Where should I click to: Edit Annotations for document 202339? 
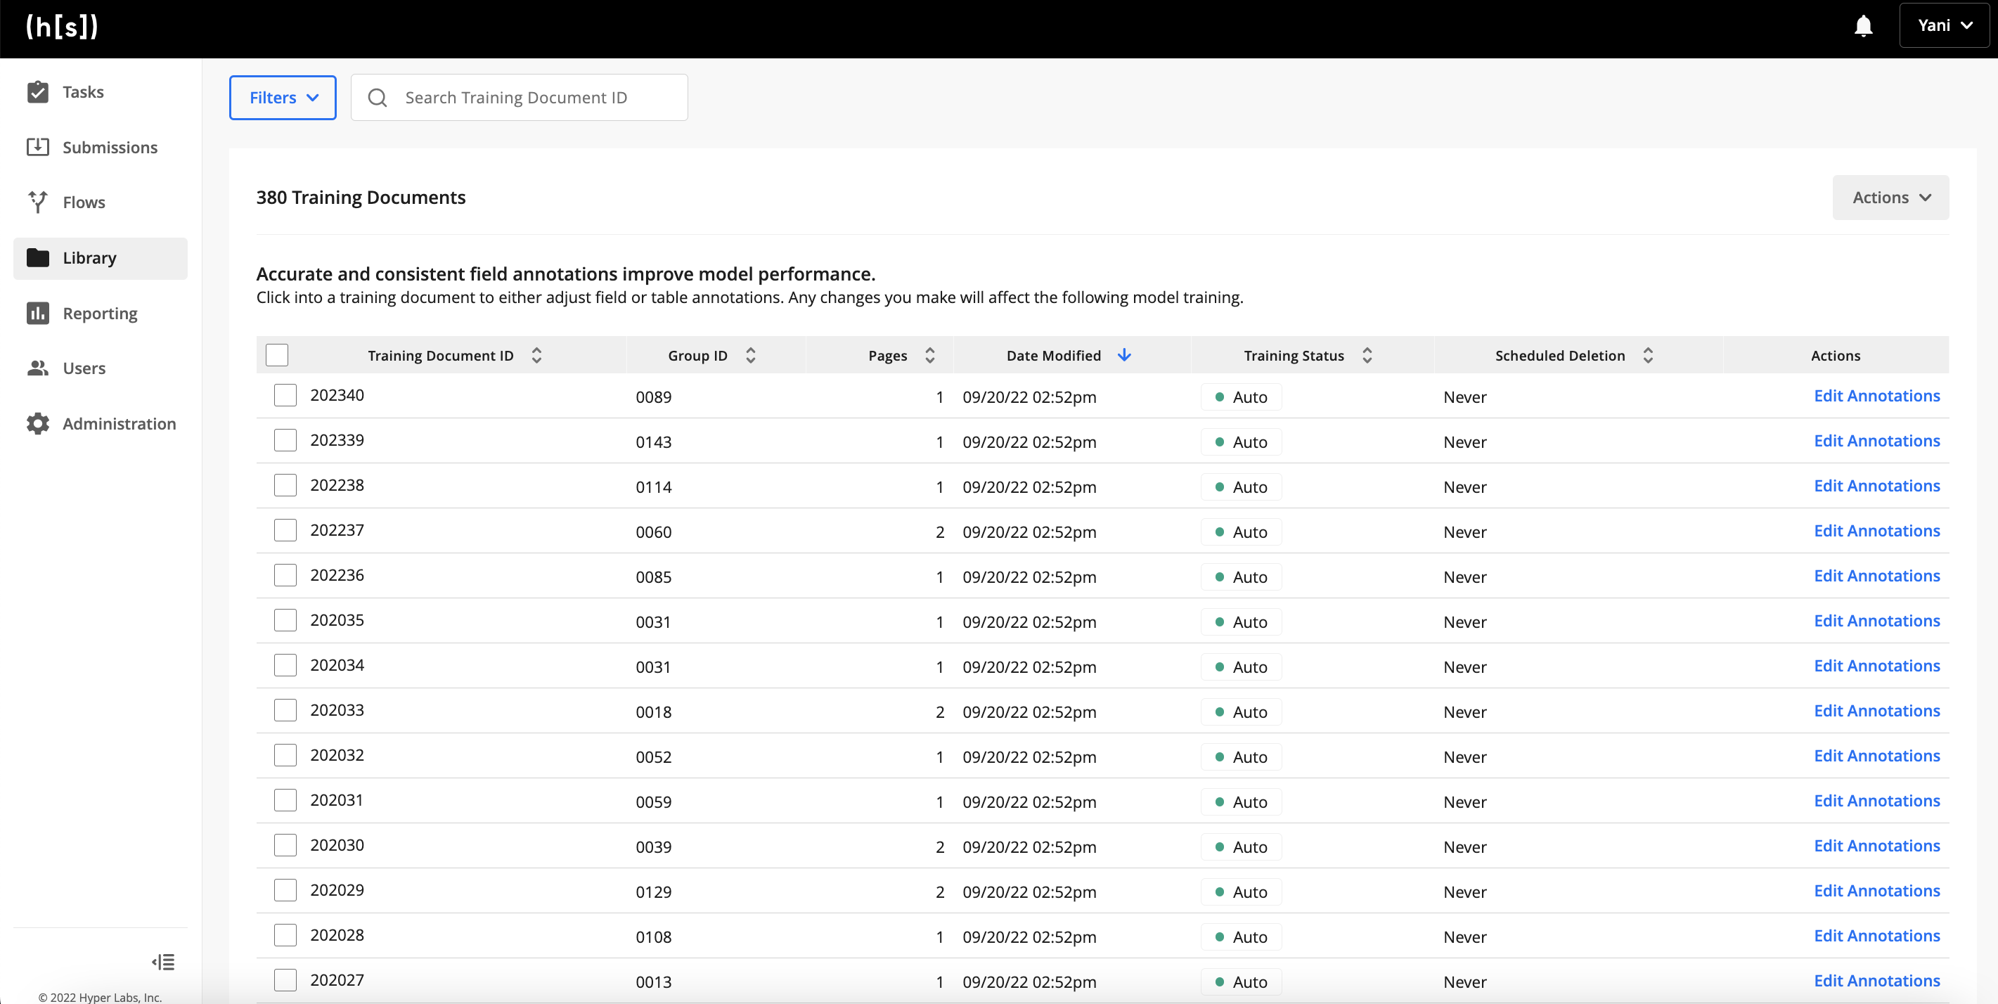[1876, 441]
